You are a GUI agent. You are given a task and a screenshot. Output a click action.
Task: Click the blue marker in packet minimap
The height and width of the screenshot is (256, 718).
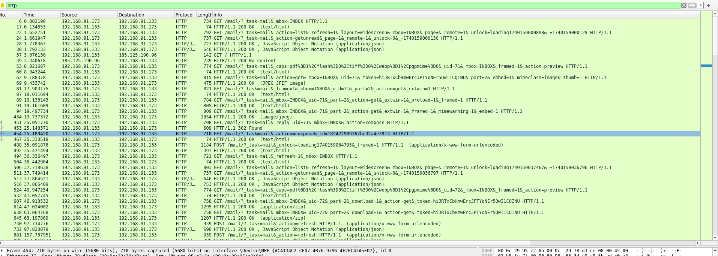(x=706, y=66)
